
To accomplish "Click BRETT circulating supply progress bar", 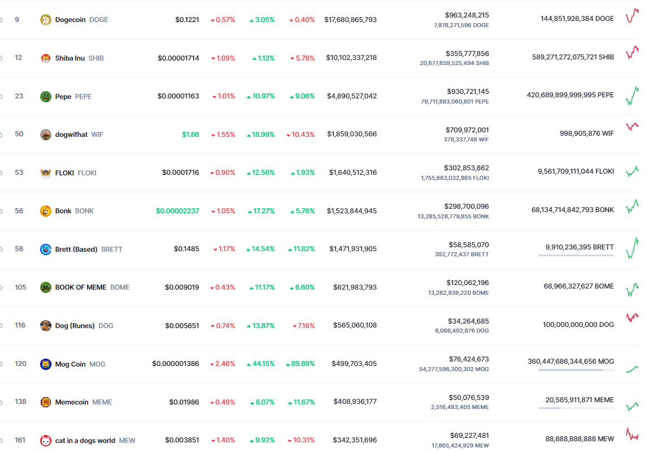I will [576, 255].
